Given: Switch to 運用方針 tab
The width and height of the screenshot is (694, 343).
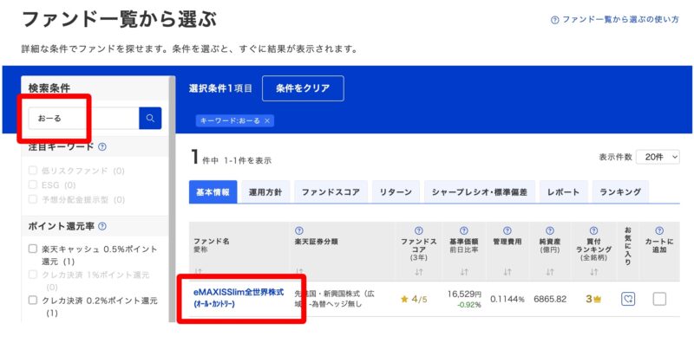Looking at the screenshot, I should (x=265, y=191).
